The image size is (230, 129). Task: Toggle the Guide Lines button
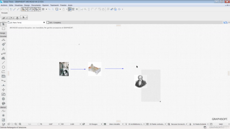coord(23,9)
